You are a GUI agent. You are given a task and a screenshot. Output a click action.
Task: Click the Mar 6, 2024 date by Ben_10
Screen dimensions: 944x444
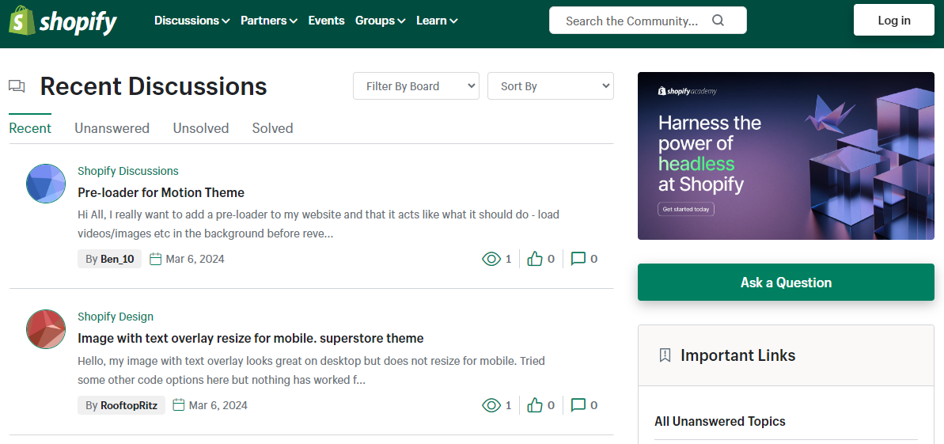(195, 259)
